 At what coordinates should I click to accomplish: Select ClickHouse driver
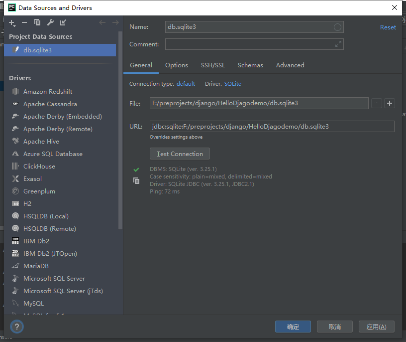point(60,167)
